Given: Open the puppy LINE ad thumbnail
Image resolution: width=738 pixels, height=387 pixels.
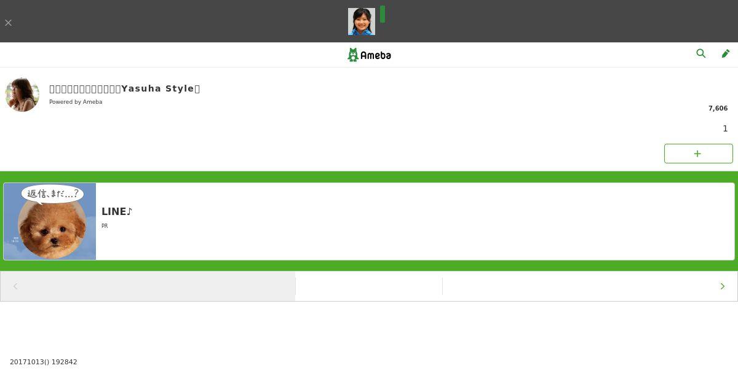Looking at the screenshot, I should [x=50, y=221].
